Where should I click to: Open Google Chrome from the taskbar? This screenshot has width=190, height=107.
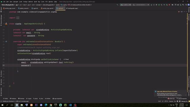tap(51, 105)
